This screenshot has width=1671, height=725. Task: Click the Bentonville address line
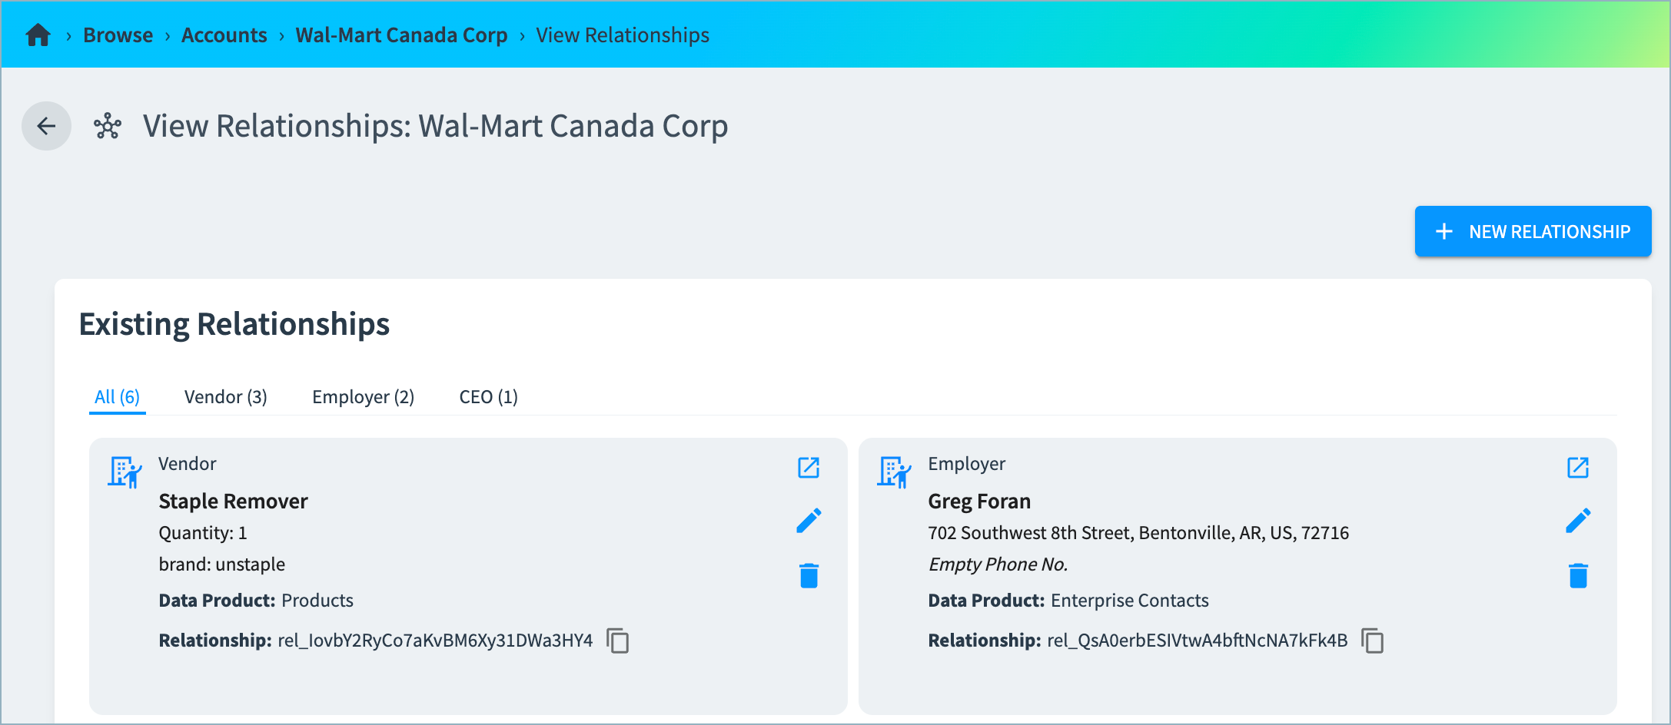point(1138,533)
